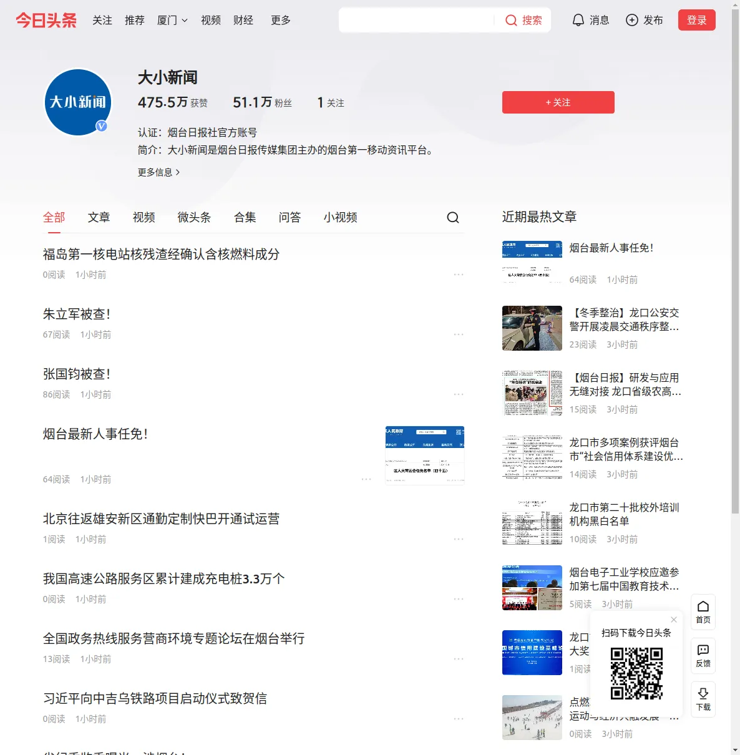Switch to the 微头条 tab
This screenshot has width=740, height=755.
[195, 217]
